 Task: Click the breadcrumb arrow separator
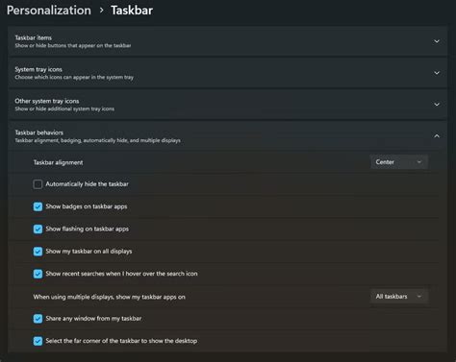(101, 11)
